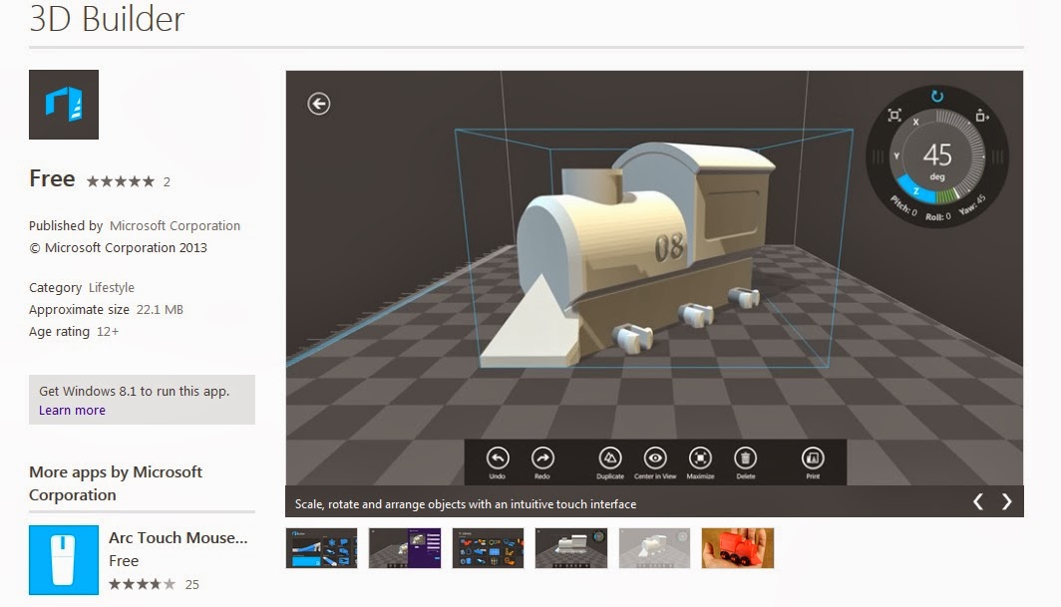The width and height of the screenshot is (1061, 607).
Task: Select the Z axis on the rotation dial
Action: (915, 189)
